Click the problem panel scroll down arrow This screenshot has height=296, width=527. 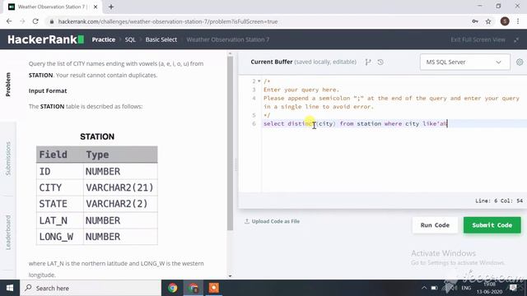pyautogui.click(x=231, y=276)
